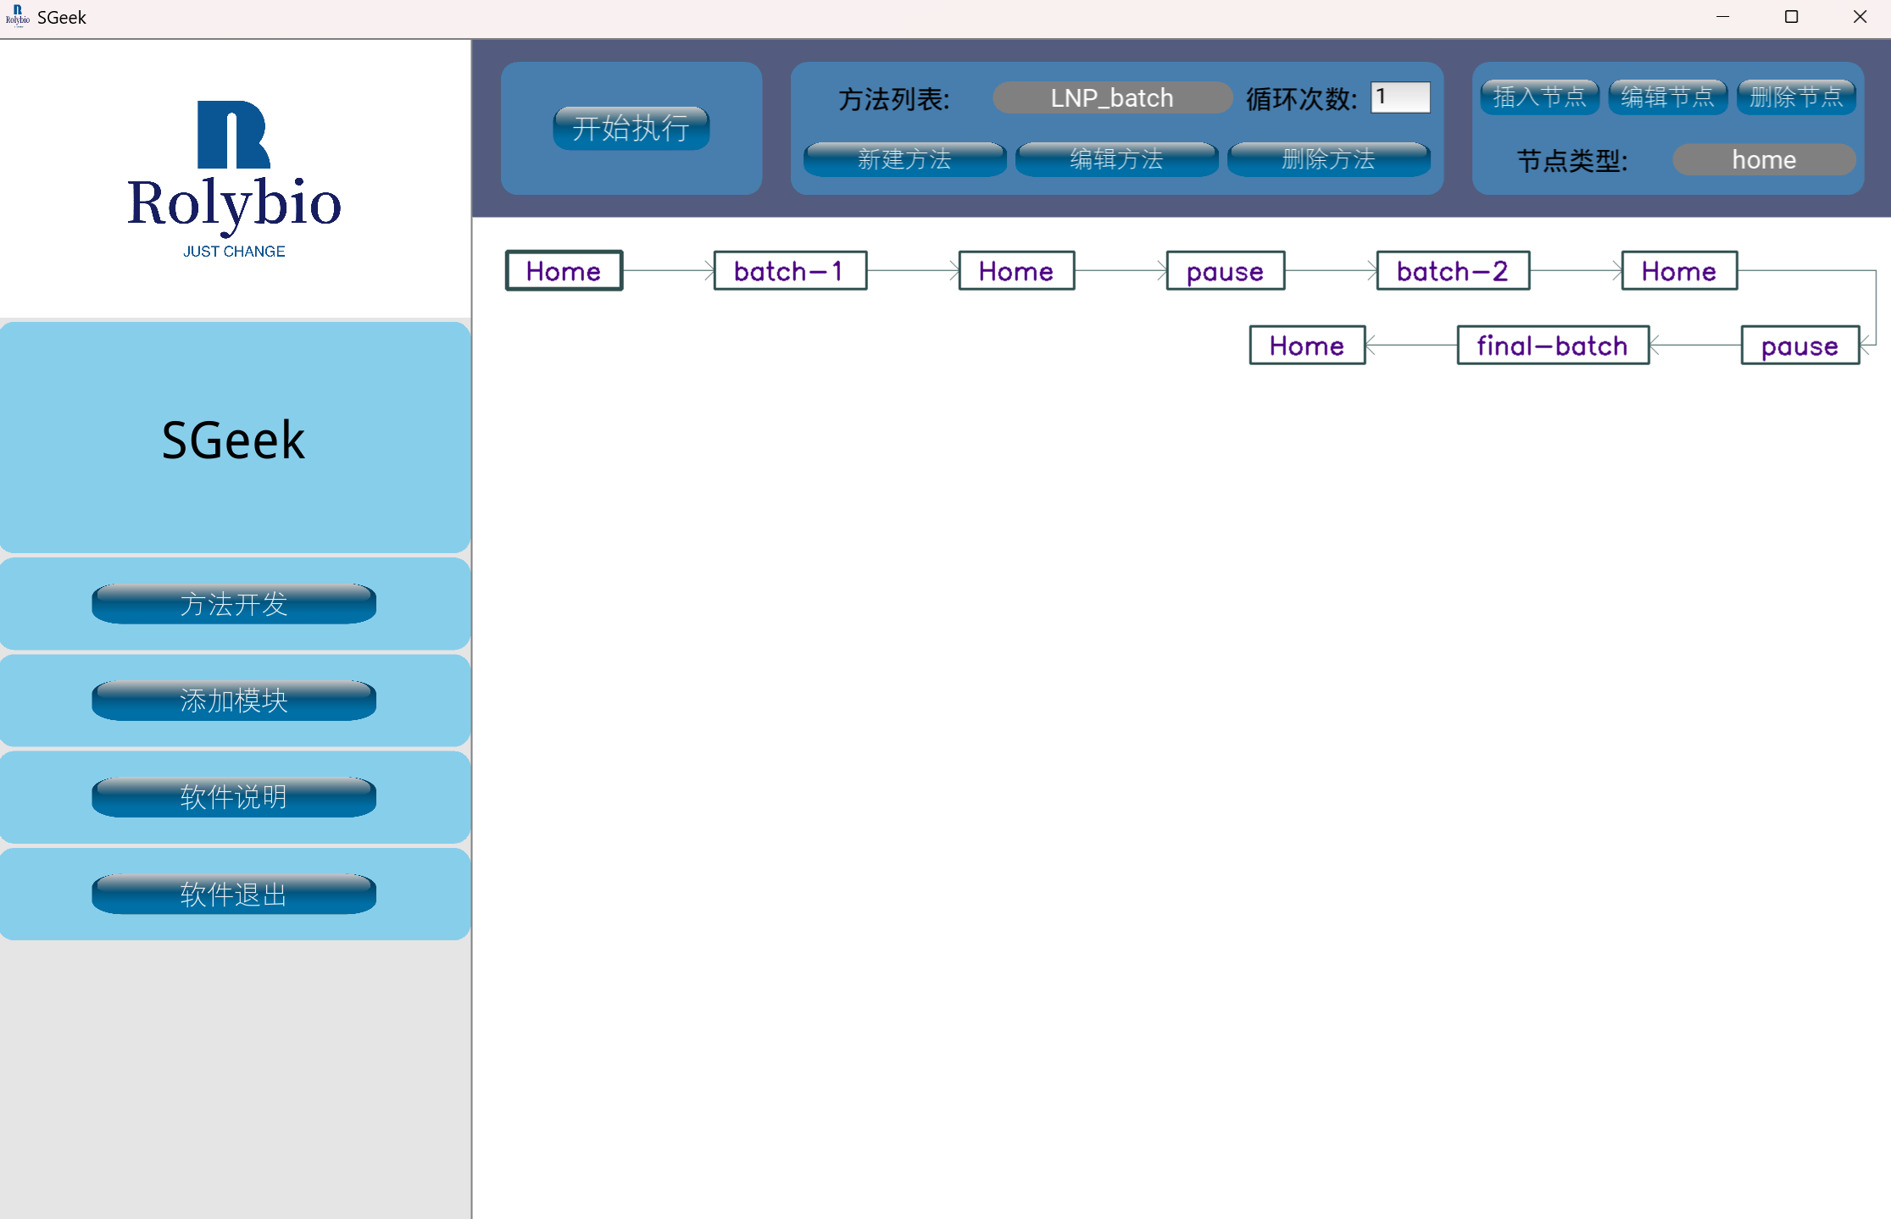
Task: Click the Rolybio logo image
Action: [234, 179]
